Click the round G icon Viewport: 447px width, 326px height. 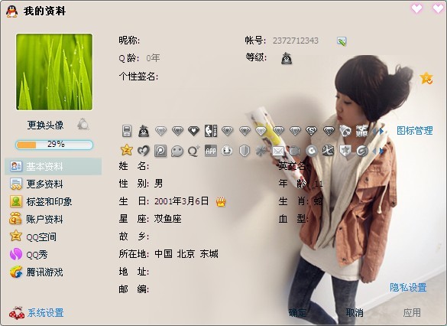311,151
